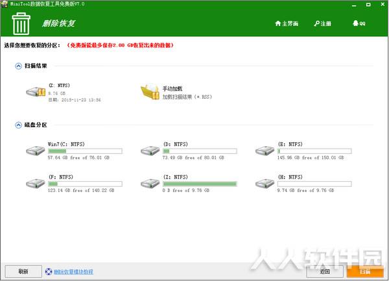Screen dimensions: 389x281
Task: Select the H: NTFS drive icon
Action: tap(265, 183)
